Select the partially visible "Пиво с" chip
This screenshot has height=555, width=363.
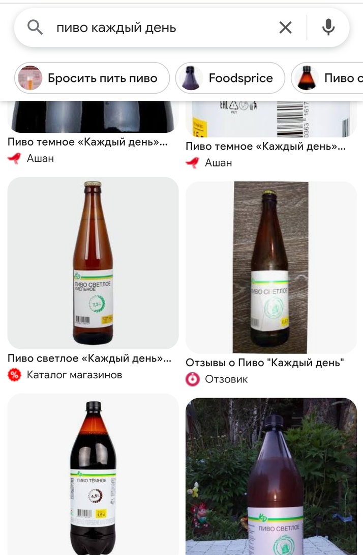tap(327, 78)
